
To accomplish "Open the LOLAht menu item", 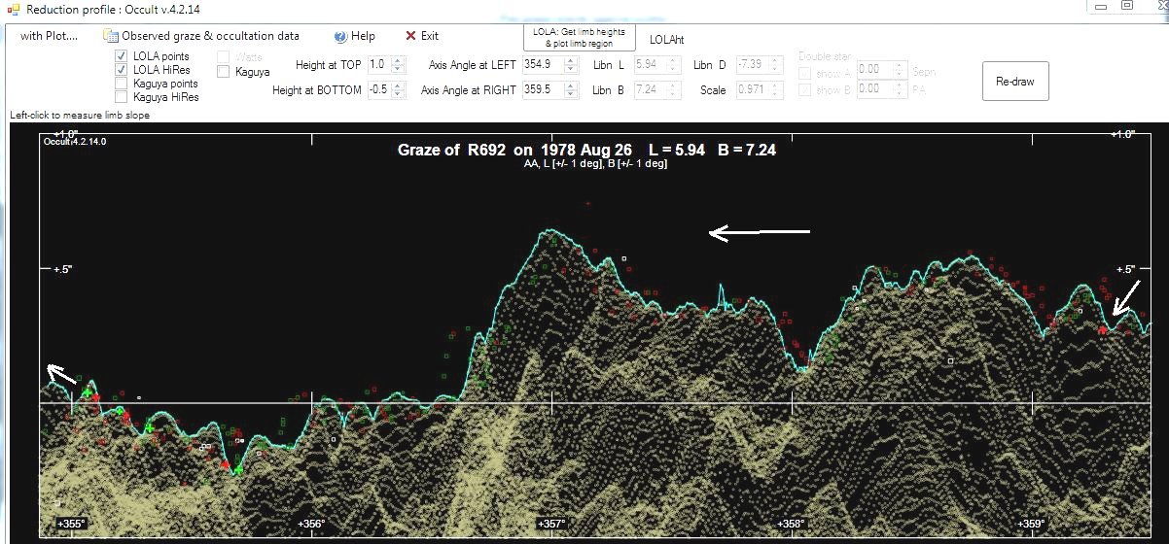I will [x=667, y=40].
